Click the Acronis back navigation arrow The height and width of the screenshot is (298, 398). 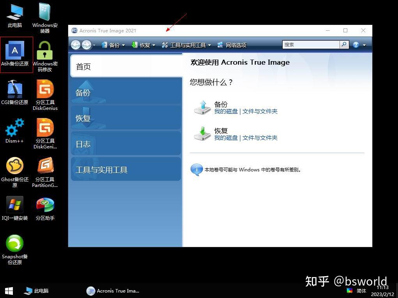(x=76, y=45)
